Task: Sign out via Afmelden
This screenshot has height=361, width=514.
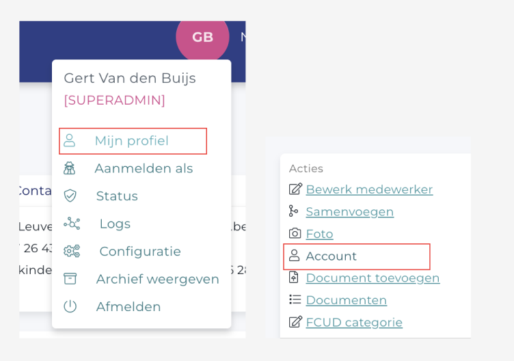Action: 128,307
